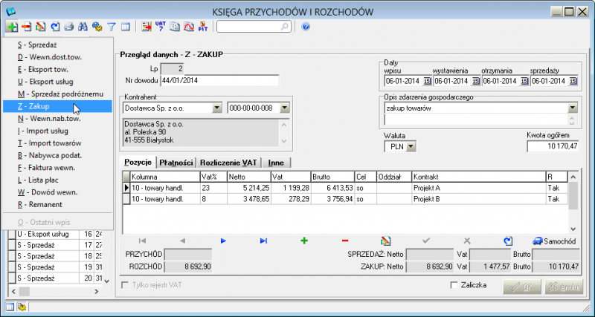
Task: Click the columns layout toolbar icon
Action: coord(126,27)
